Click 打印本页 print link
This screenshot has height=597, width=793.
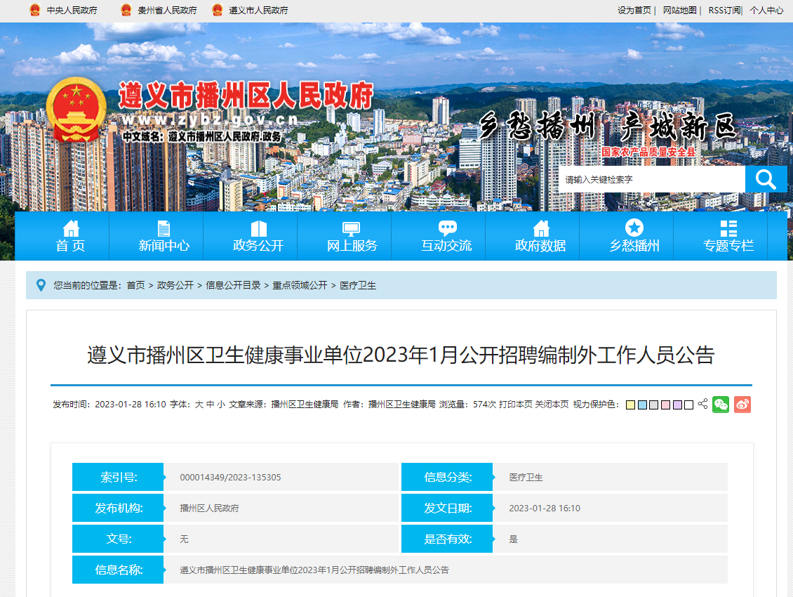coord(515,405)
